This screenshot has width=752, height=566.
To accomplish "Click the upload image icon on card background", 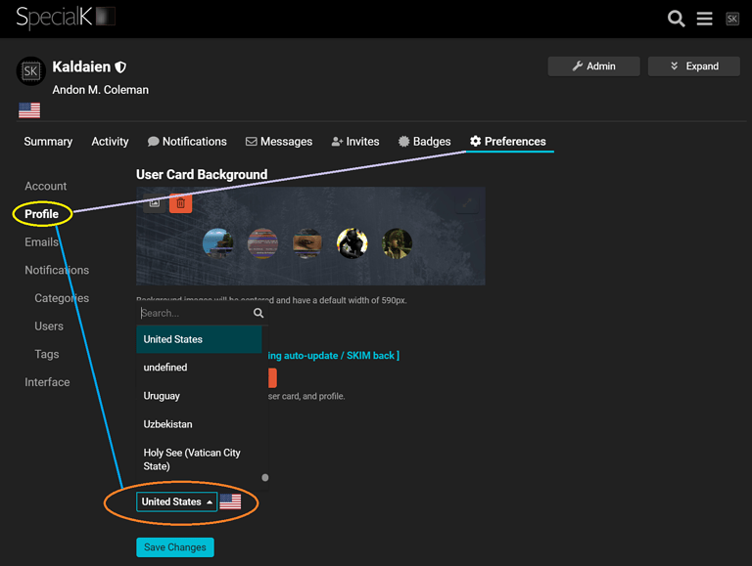I will point(154,202).
